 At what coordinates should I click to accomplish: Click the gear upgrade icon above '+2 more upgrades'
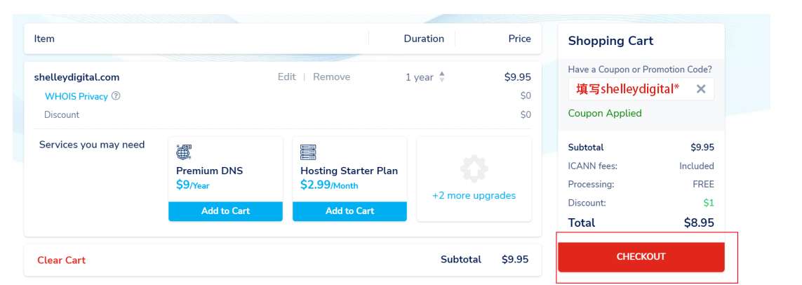click(x=474, y=169)
